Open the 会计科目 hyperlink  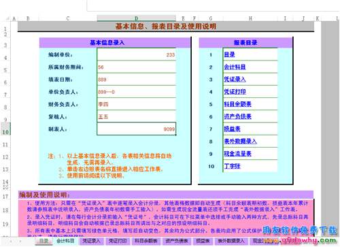coord(235,67)
